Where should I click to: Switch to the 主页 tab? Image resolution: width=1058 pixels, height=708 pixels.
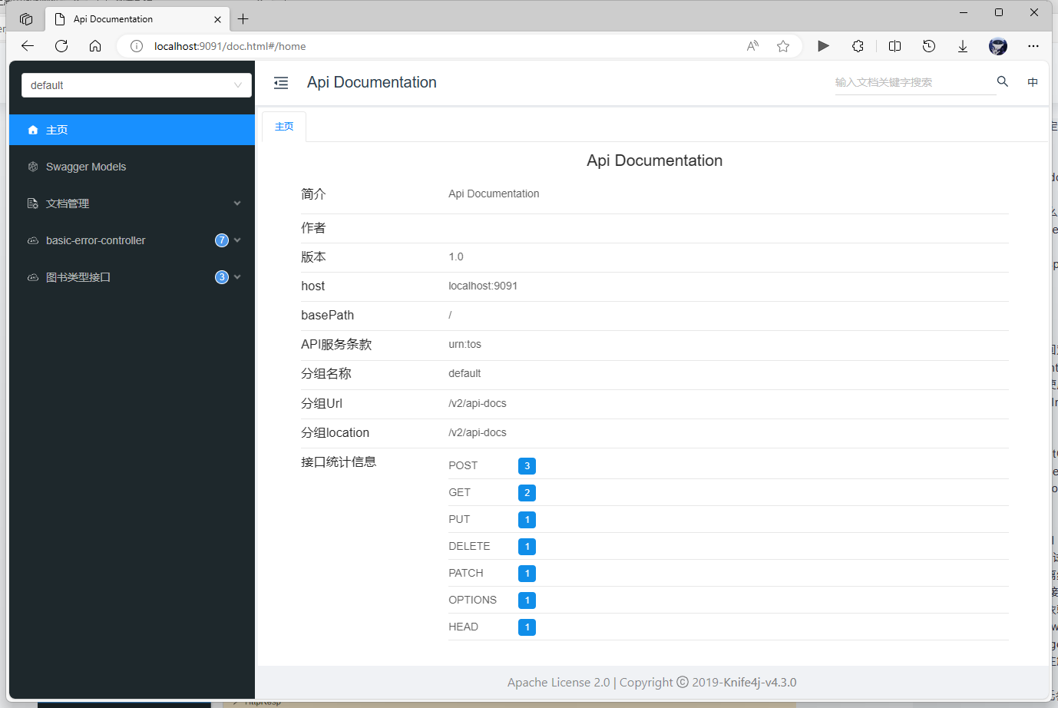pyautogui.click(x=283, y=126)
